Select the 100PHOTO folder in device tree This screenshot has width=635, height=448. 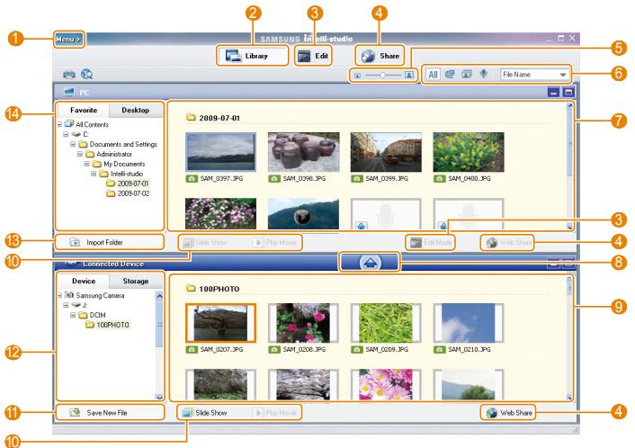108,325
